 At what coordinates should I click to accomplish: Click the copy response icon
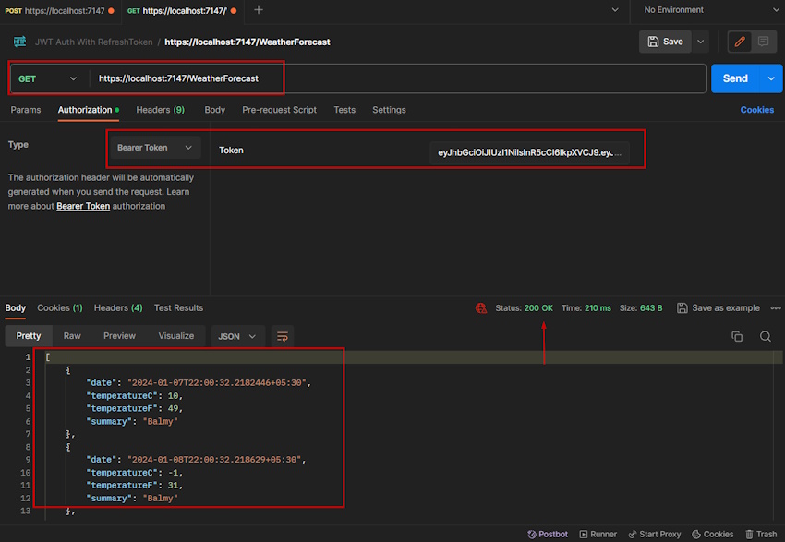coord(737,336)
